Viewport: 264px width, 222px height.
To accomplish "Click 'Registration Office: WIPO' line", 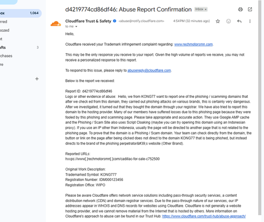I will (85, 185).
